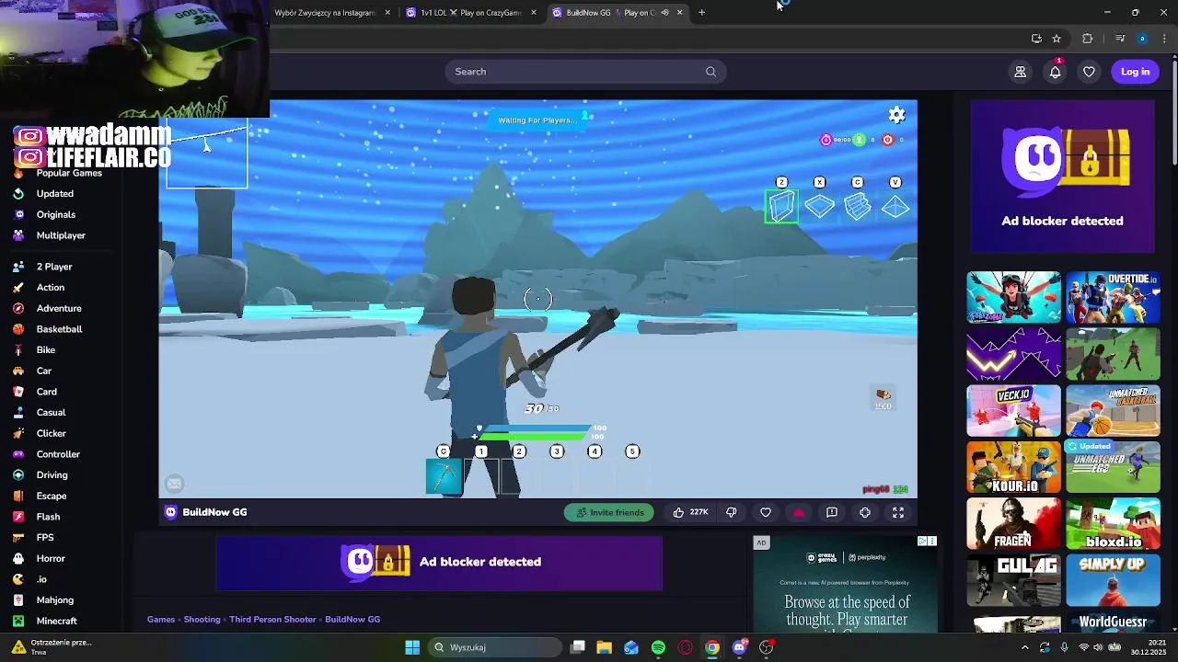Show hidden system tray icons
This screenshot has width=1178, height=662.
[x=1024, y=647]
